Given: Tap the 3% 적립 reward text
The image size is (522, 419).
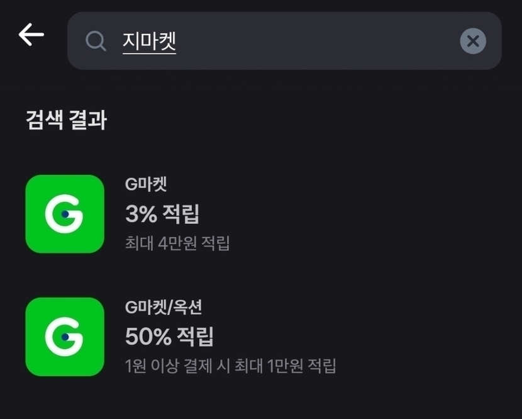Looking at the screenshot, I should (x=162, y=214).
